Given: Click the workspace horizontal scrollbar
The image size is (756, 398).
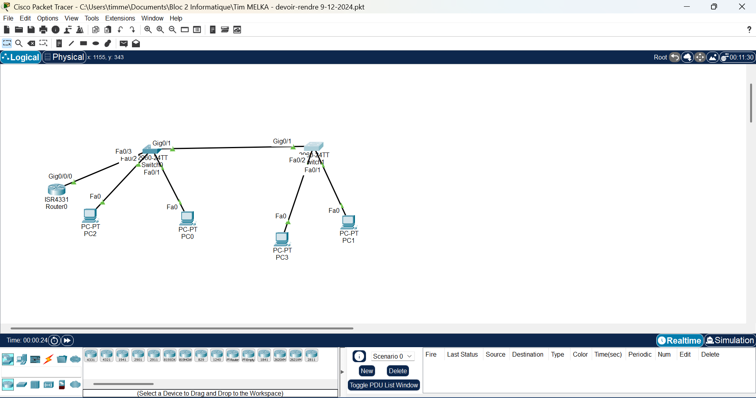Looking at the screenshot, I should pyautogui.click(x=182, y=328).
